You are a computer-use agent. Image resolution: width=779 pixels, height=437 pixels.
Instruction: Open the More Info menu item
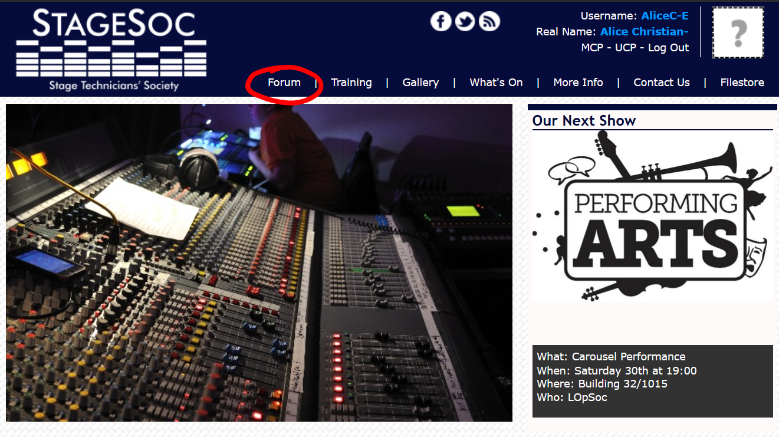pyautogui.click(x=578, y=83)
